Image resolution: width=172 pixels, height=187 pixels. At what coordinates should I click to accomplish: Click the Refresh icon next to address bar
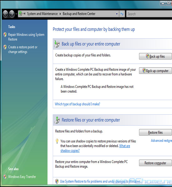click(122, 14)
